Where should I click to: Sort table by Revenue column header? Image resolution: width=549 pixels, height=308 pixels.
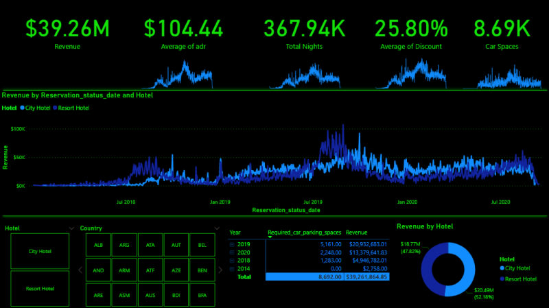(x=358, y=233)
